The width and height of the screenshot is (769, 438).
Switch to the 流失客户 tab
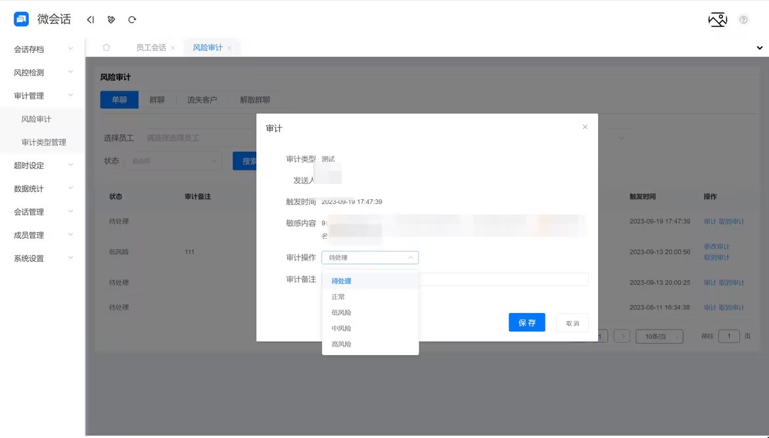(204, 100)
